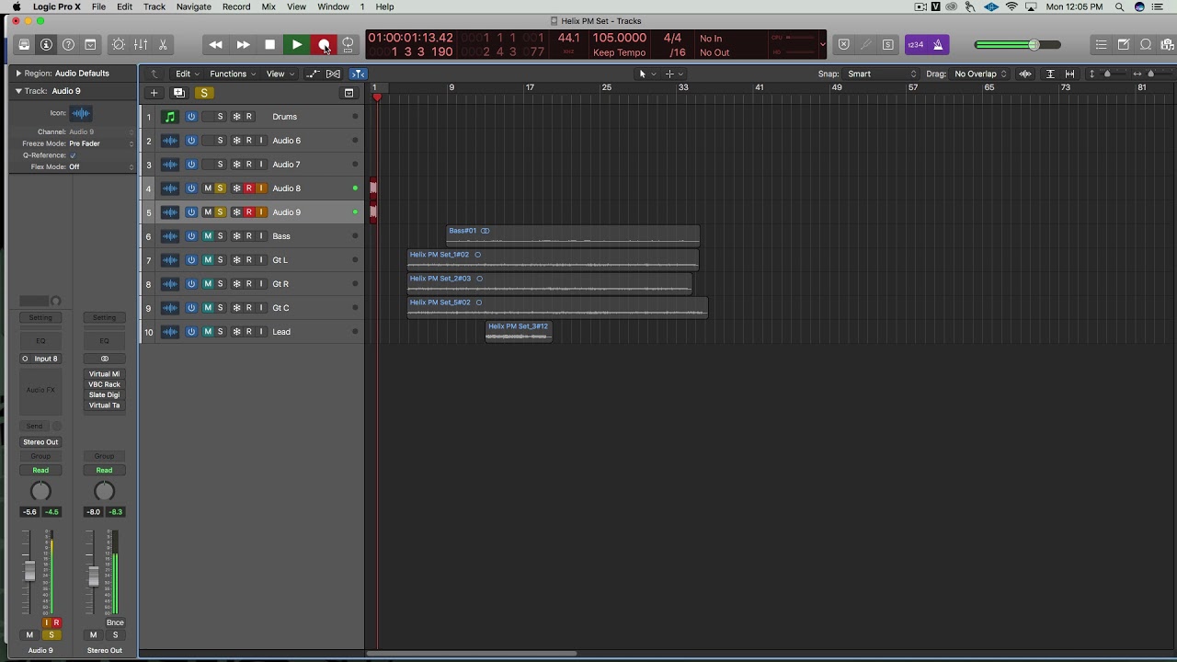
Task: Toggle the Catch playhead button
Action: pos(358,74)
